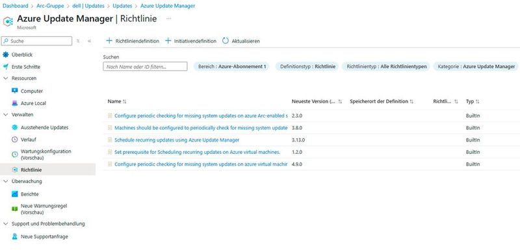The width and height of the screenshot is (520, 250).
Task: Click the Neue Warnungsregel green icon
Action: (x=14, y=209)
